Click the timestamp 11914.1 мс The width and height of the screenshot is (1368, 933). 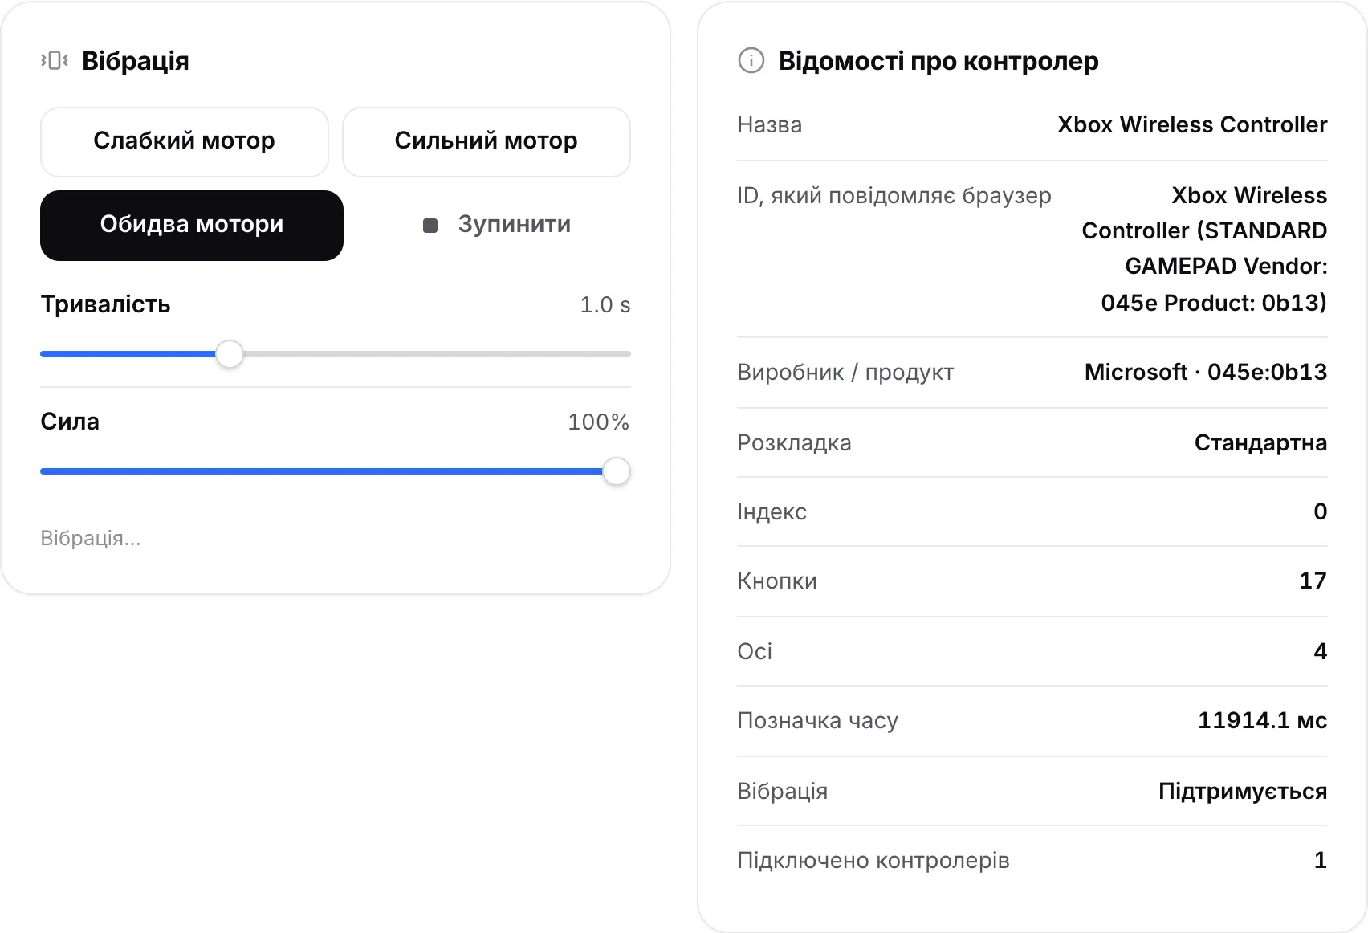[x=1263, y=721]
